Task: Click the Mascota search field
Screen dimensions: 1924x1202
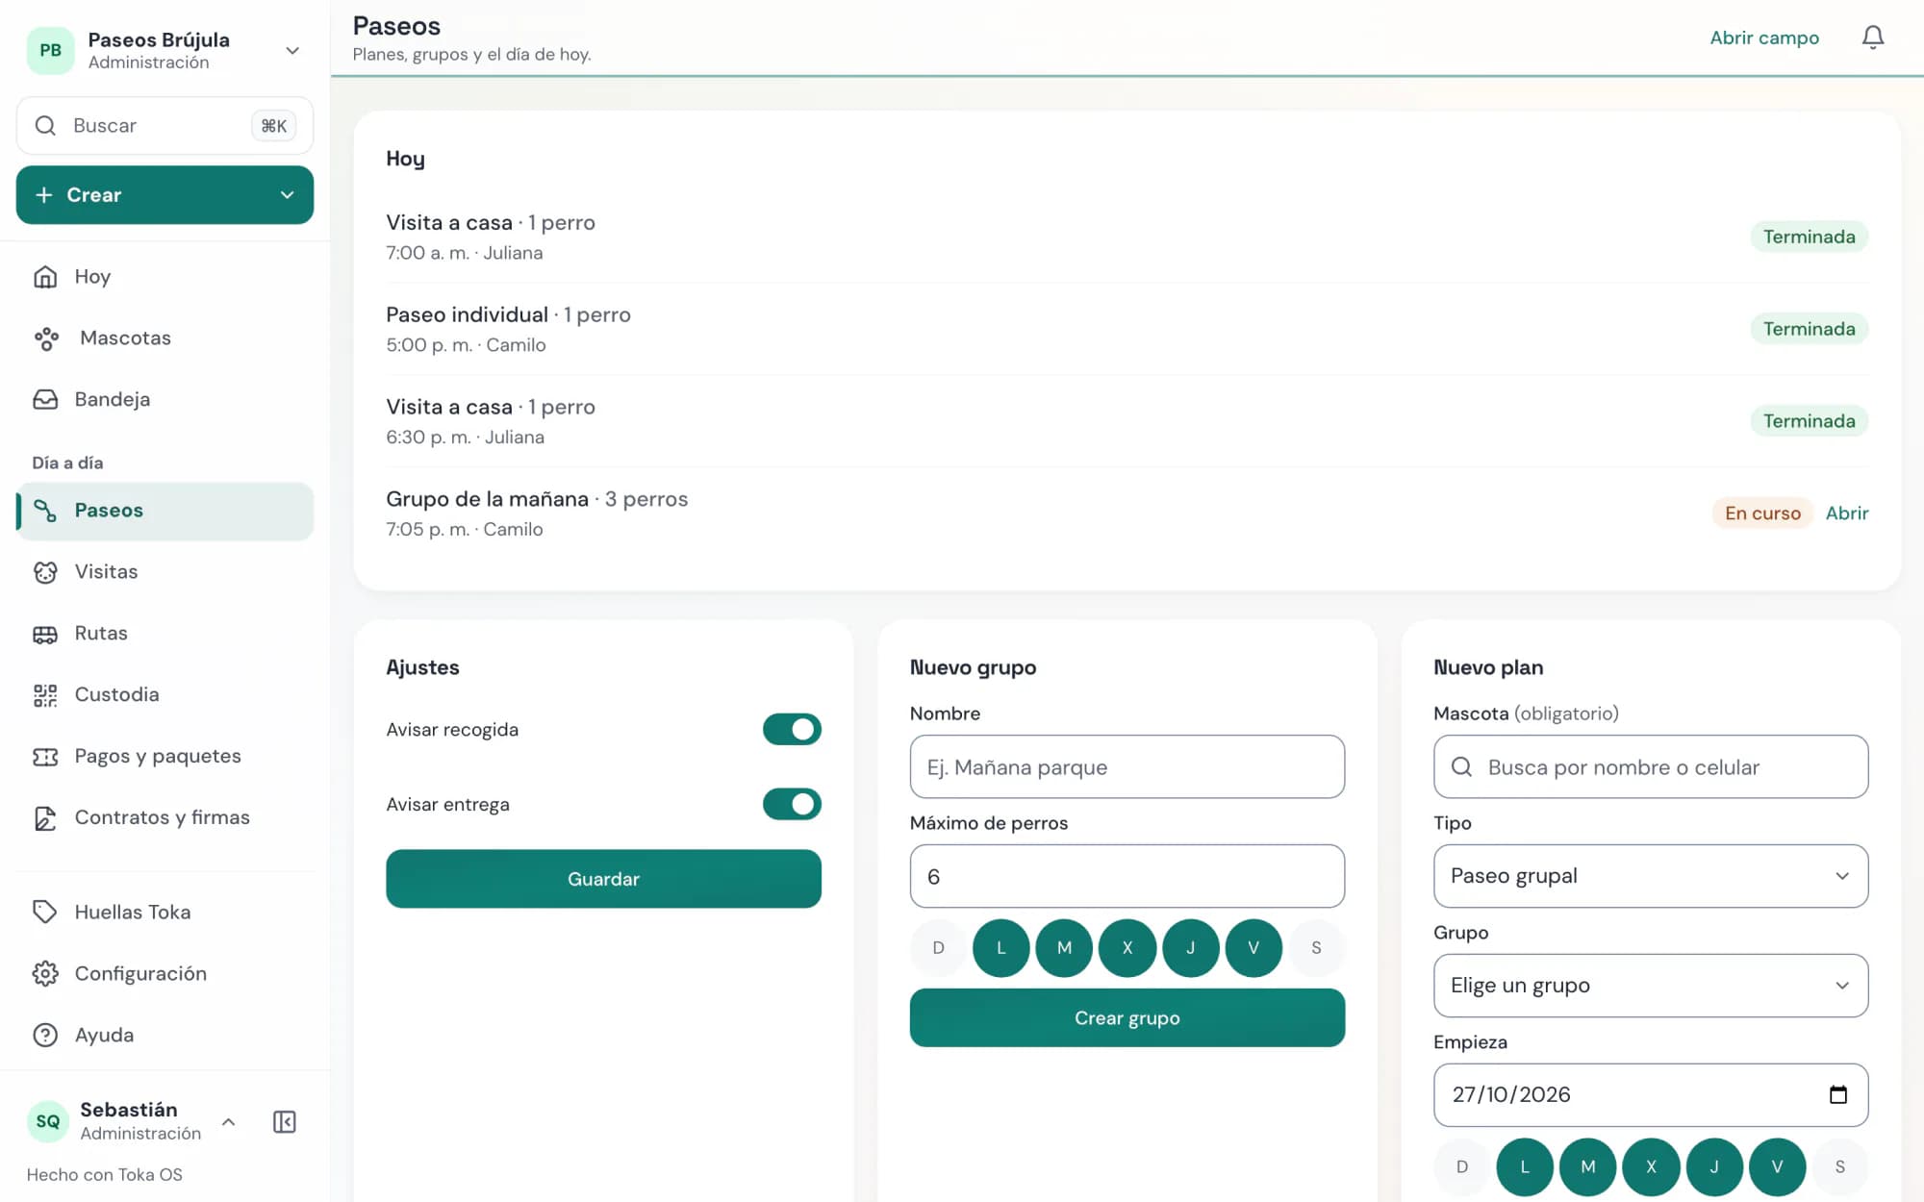Action: pos(1651,766)
